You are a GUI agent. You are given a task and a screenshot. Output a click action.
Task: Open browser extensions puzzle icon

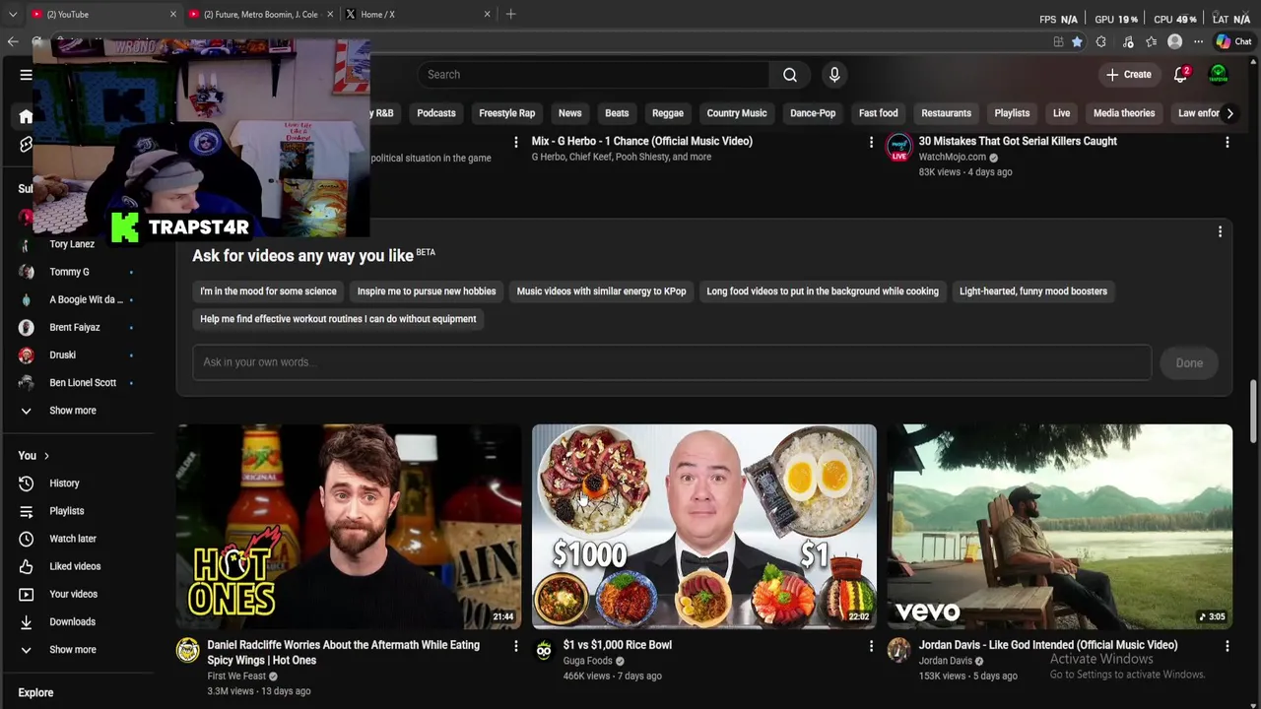click(x=1100, y=41)
